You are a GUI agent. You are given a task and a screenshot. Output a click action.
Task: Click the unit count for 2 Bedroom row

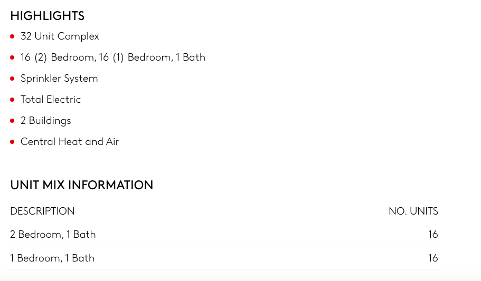(432, 235)
